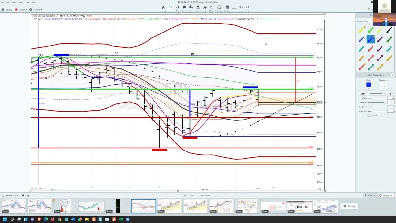The width and height of the screenshot is (396, 223).
Task: Click the Undo arrow
Action: pyautogui.click(x=241, y=8)
